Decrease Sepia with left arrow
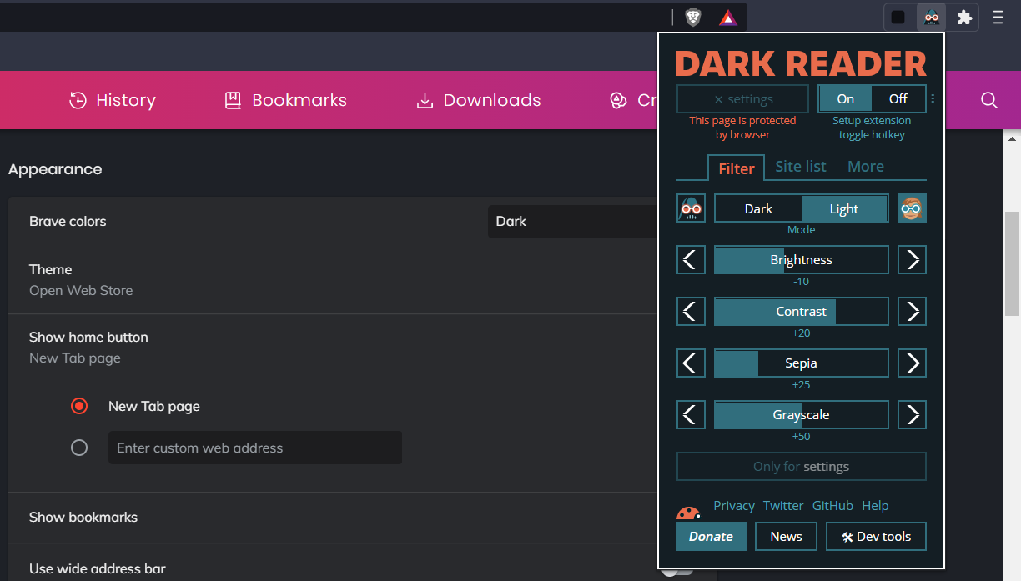 pyautogui.click(x=691, y=363)
